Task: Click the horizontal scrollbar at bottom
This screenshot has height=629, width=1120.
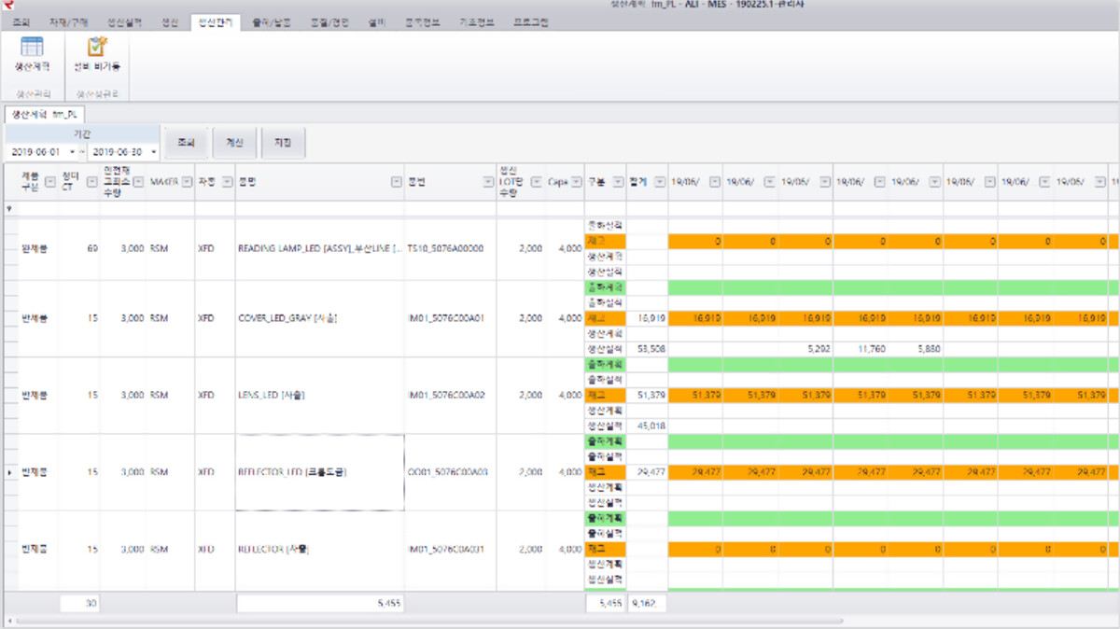Action: (x=429, y=621)
